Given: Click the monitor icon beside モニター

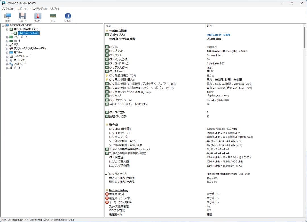Looking at the screenshot, I should coord(11,53).
